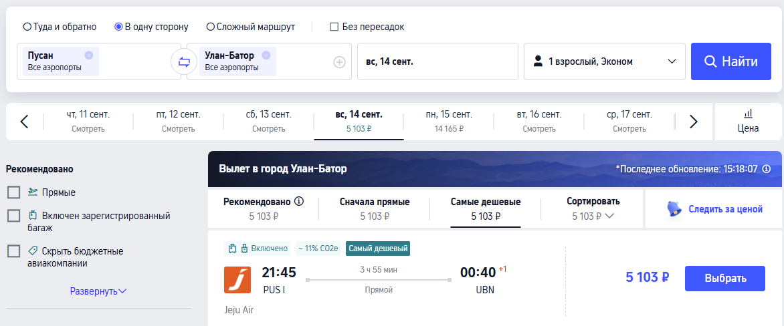Viewport: 784px width, 326px height.
Task: Add another destination with plus icon
Action: pos(340,62)
